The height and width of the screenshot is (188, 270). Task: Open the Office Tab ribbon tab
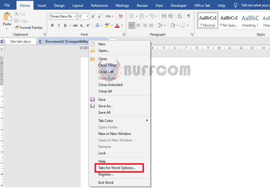[x=202, y=5]
